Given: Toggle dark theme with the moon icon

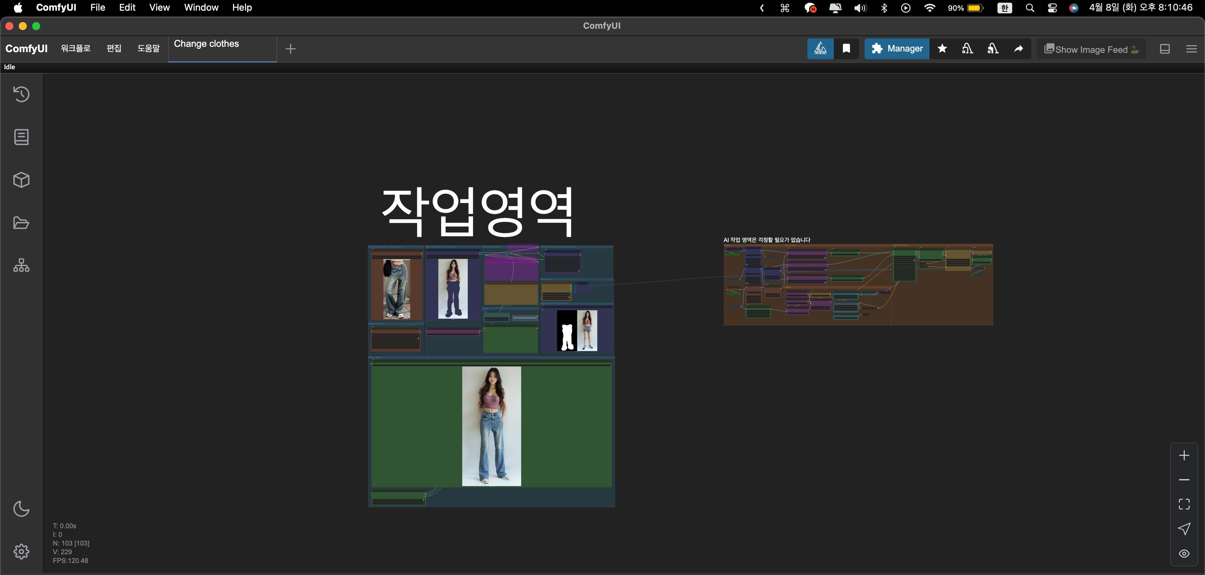Looking at the screenshot, I should pyautogui.click(x=21, y=509).
